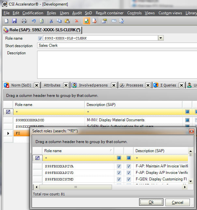Open the Custom views menu
This screenshot has width=197, height=210.
[x=170, y=13]
